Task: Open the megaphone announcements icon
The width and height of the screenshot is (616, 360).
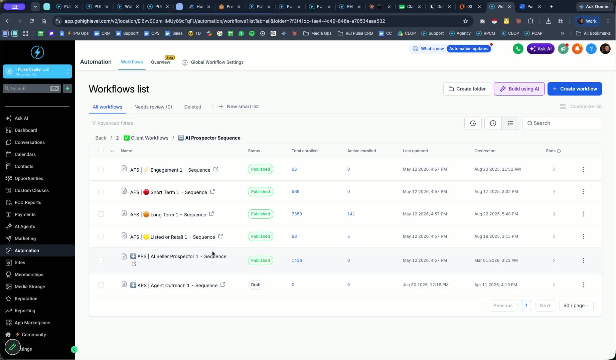Action: (563, 49)
